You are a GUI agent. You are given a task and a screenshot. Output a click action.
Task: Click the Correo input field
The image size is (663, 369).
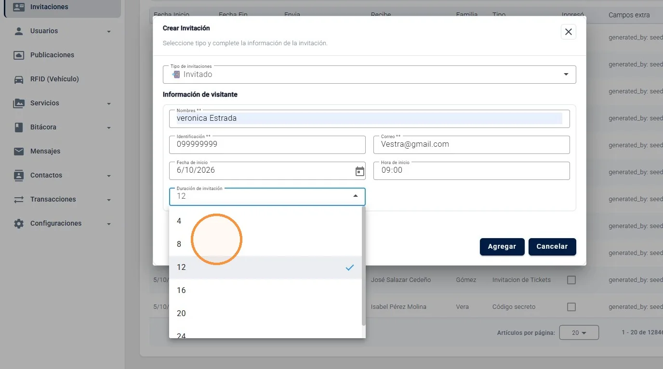click(472, 144)
